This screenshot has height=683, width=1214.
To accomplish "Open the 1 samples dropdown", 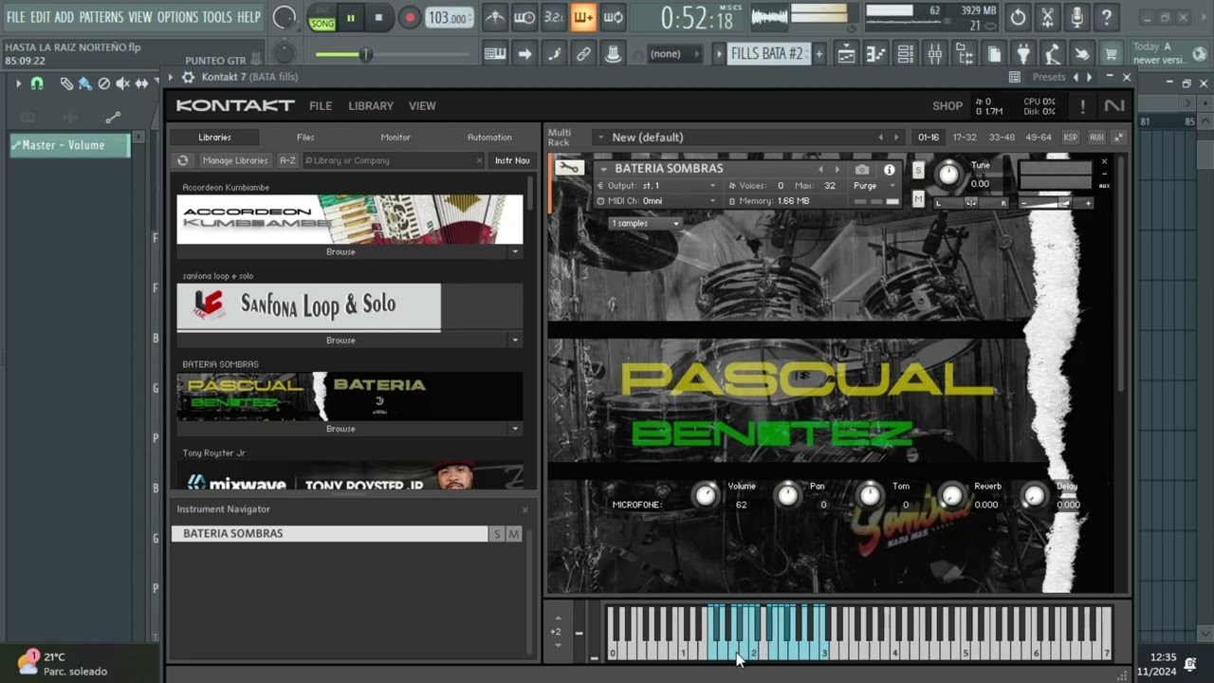I will 645,224.
